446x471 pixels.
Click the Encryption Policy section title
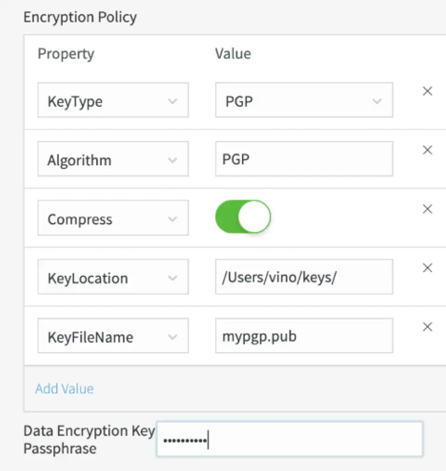80,17
